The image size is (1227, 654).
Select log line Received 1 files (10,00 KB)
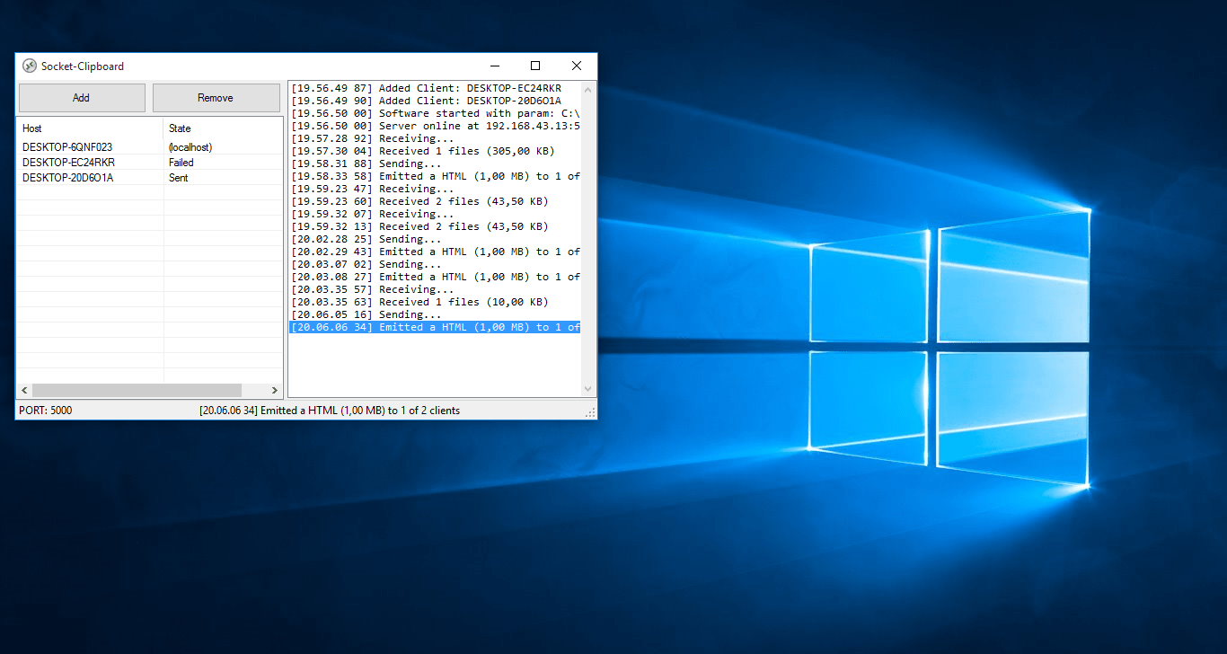click(x=435, y=302)
